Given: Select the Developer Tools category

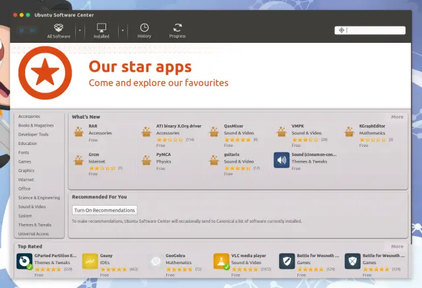Looking at the screenshot, I should 34,134.
